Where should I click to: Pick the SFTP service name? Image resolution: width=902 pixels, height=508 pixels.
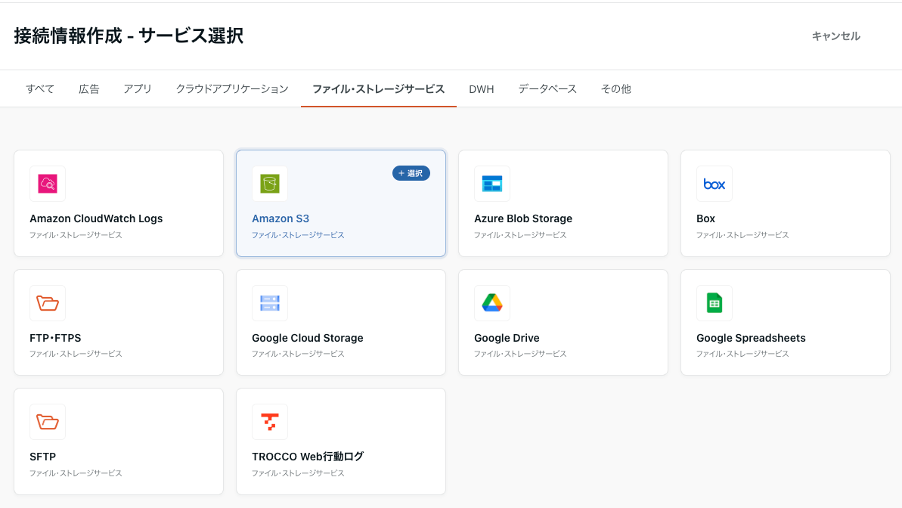tap(42, 457)
